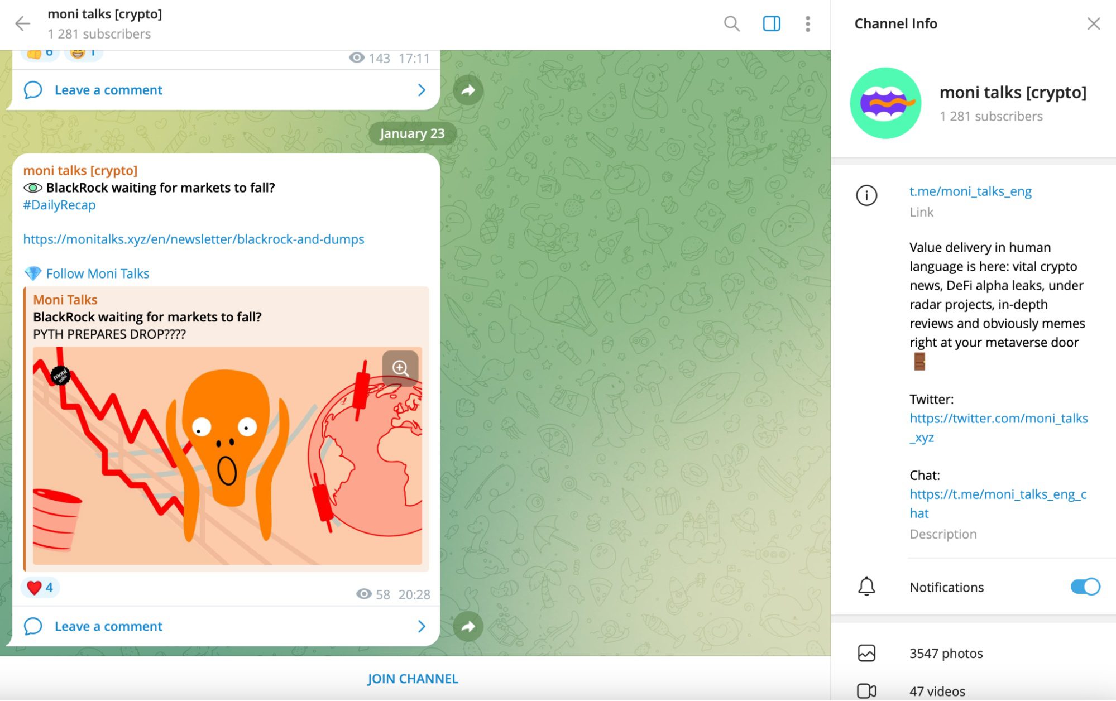
Task: Open the Twitter moni_talks_xyz link
Action: coord(998,428)
